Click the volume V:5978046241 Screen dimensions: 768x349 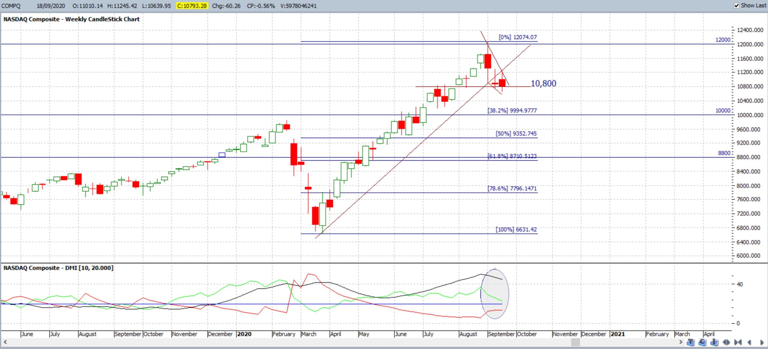[298, 6]
